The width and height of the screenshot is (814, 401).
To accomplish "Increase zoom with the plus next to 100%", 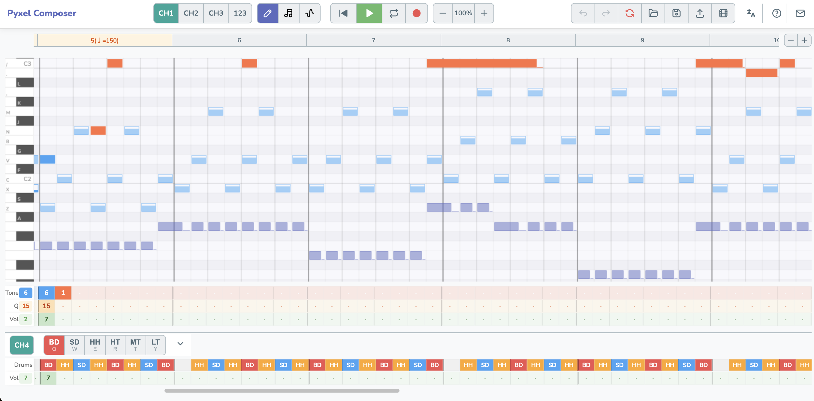I will 484,13.
